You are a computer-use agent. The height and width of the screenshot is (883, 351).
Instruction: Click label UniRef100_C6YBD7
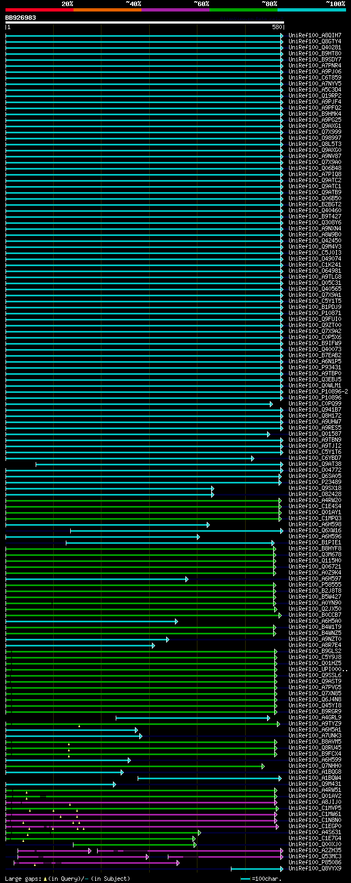[x=315, y=458]
